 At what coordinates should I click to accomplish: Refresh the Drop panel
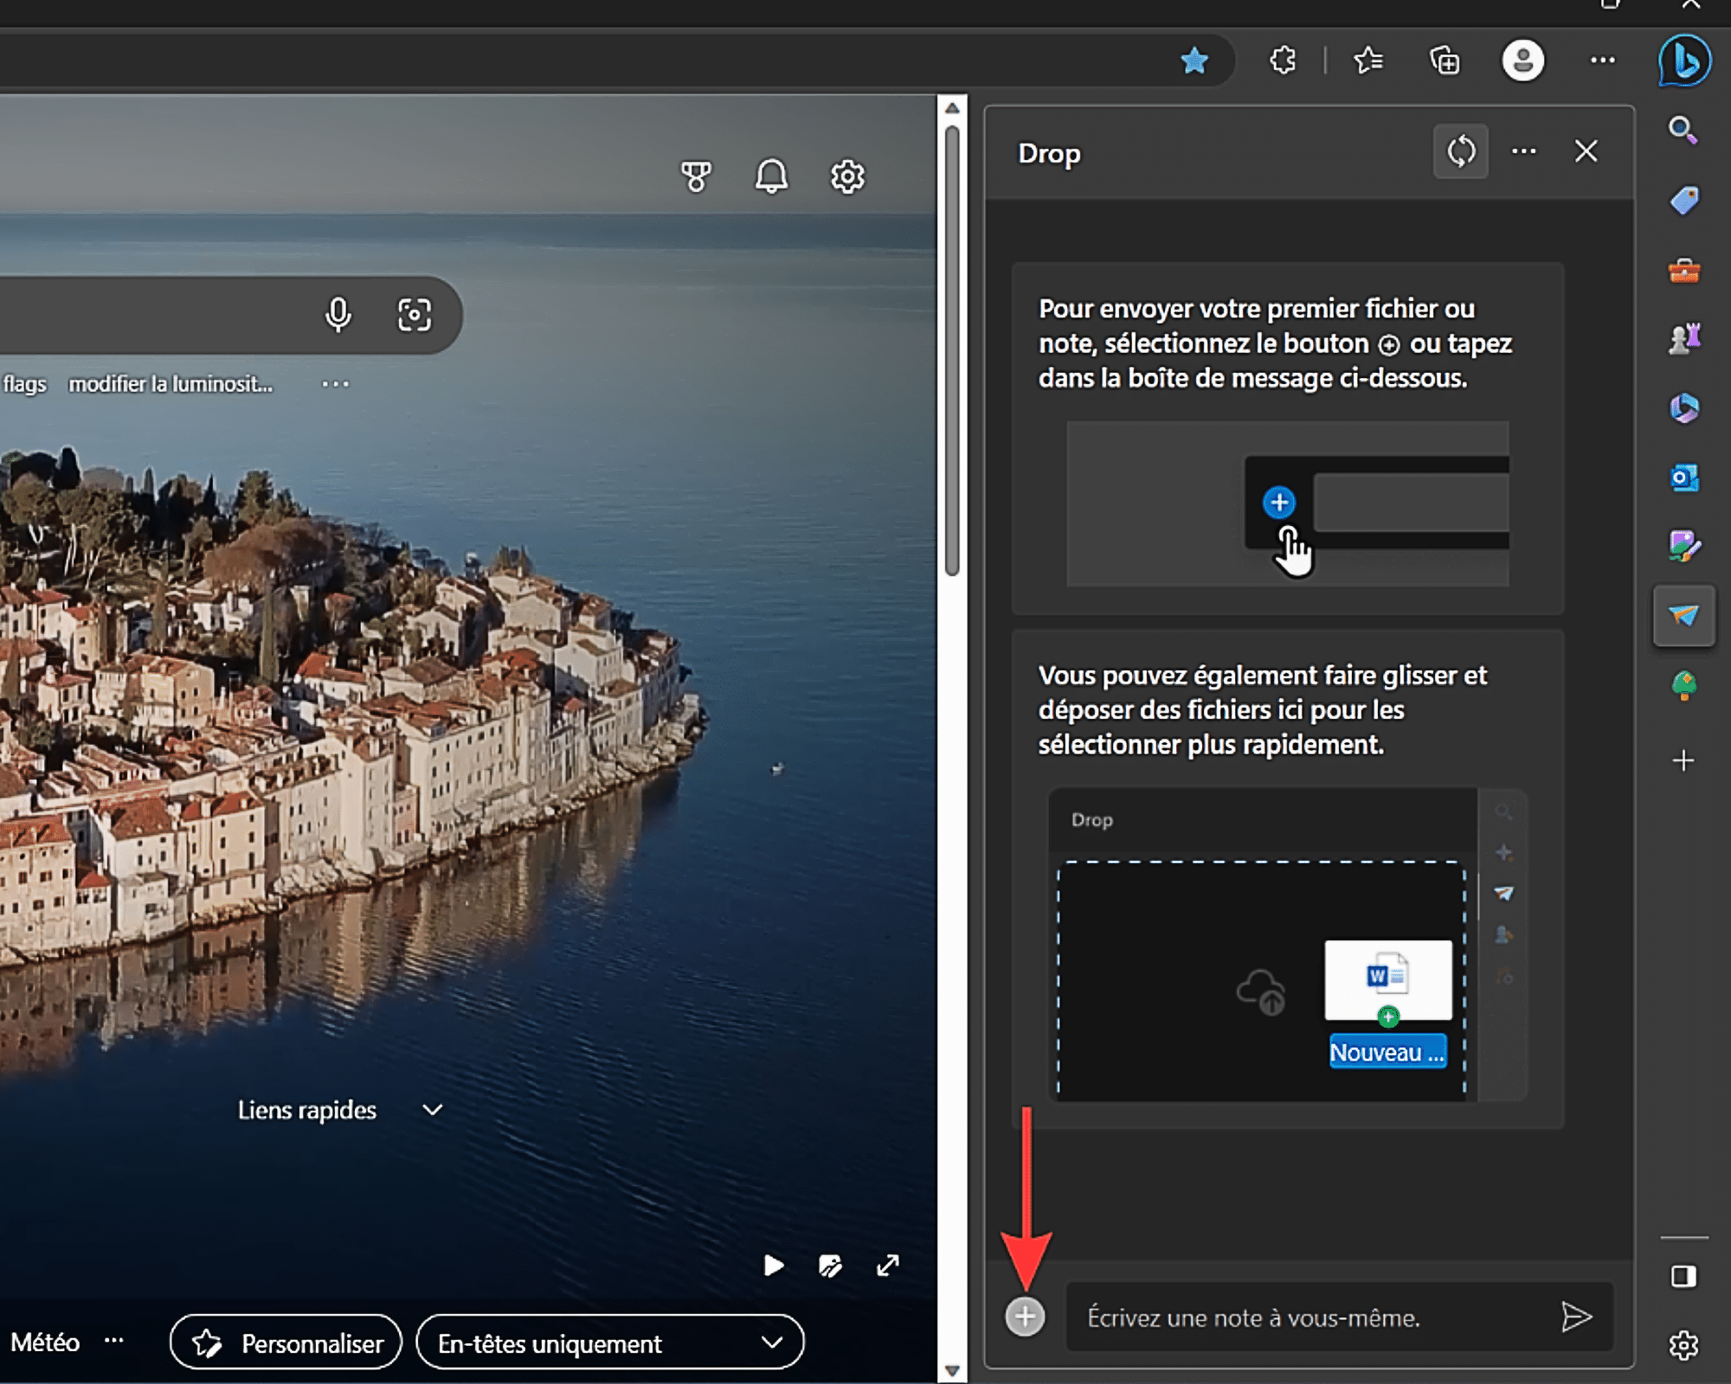click(x=1461, y=151)
